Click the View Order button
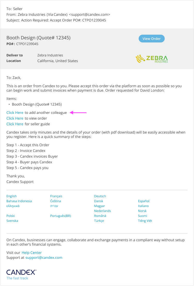This screenshot has height=286, width=194. 151,39
